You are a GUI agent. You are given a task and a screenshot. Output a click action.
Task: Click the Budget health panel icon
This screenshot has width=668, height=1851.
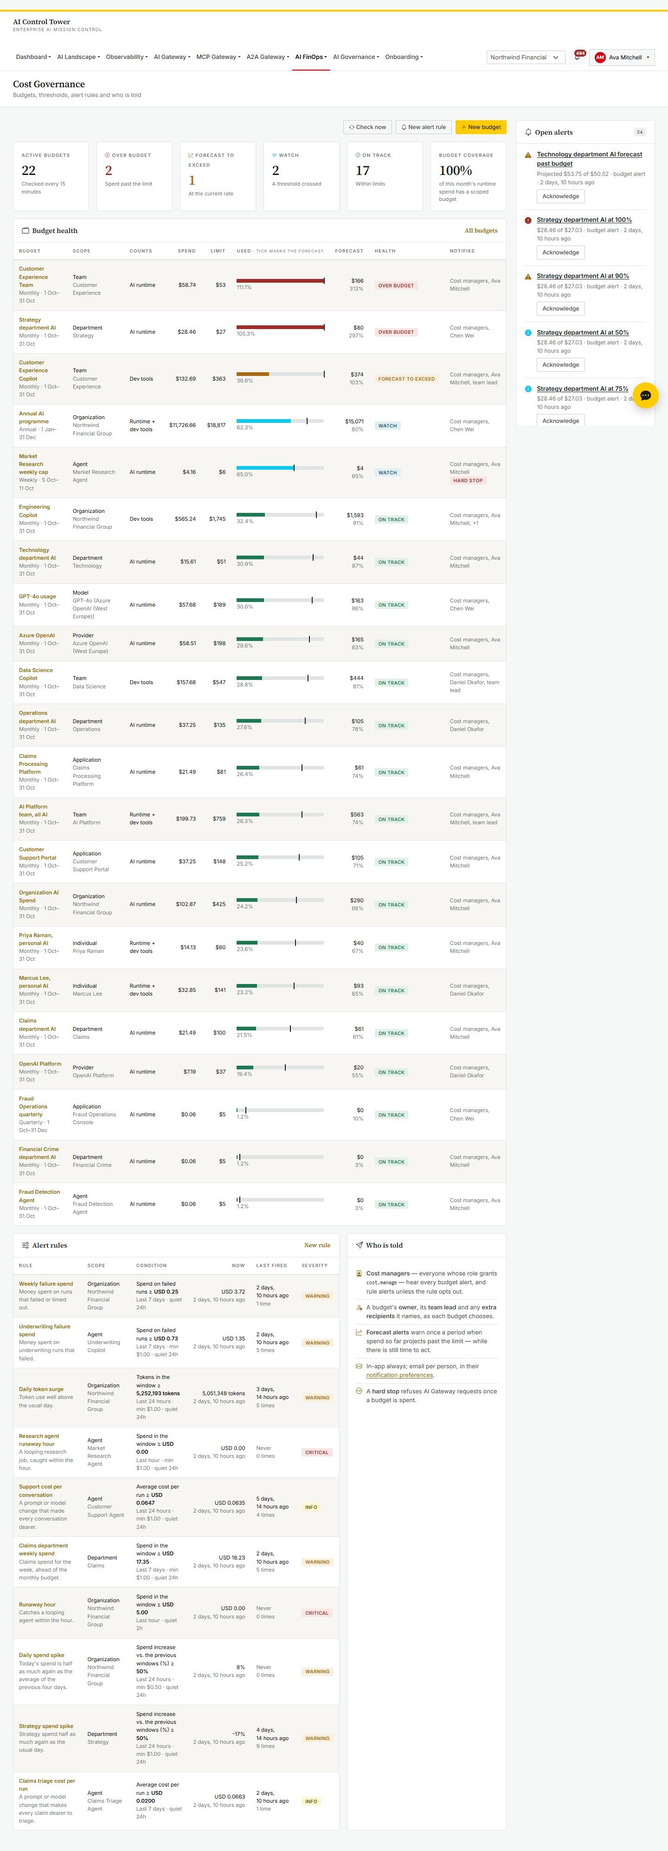(x=26, y=231)
